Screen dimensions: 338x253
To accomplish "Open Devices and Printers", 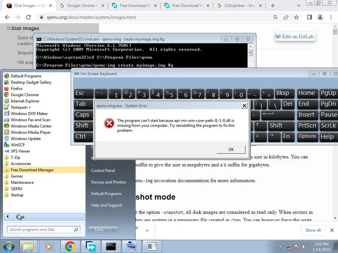I will (x=108, y=182).
